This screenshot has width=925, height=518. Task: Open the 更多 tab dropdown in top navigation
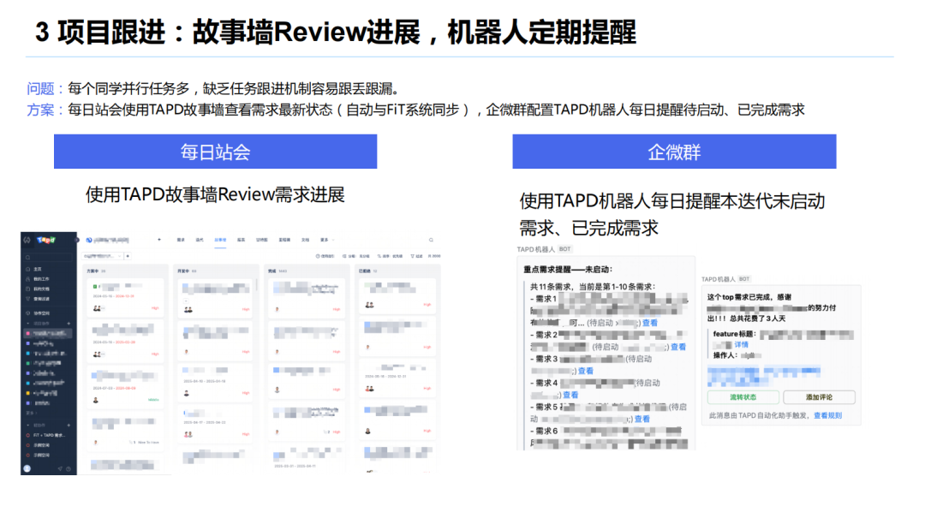pyautogui.click(x=327, y=240)
